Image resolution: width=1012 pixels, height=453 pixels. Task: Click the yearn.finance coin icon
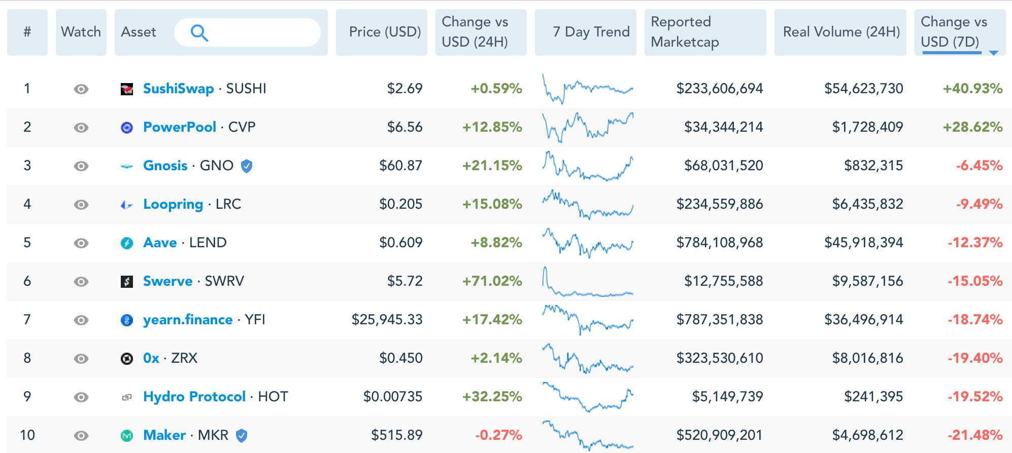[126, 320]
